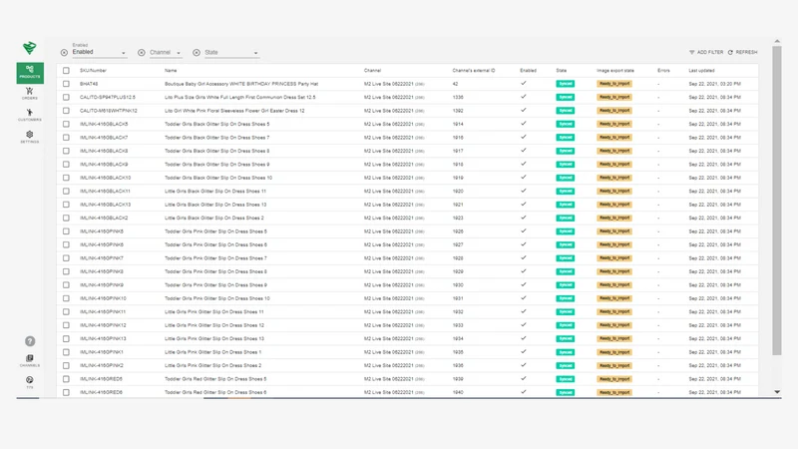This screenshot has width=798, height=449.
Task: Click the Synced badge for BHAT48 row
Action: coord(565,84)
